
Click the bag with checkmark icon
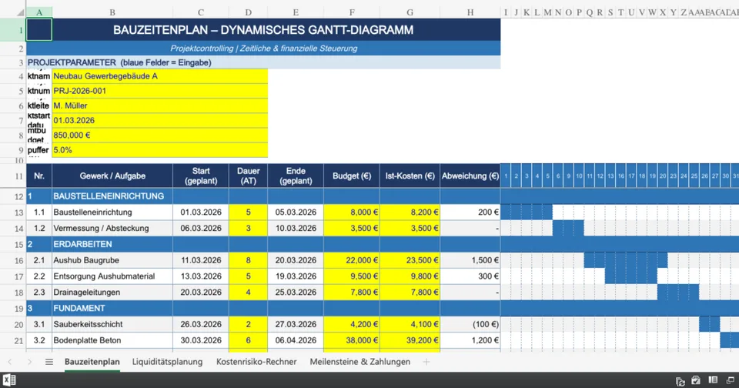(696, 380)
